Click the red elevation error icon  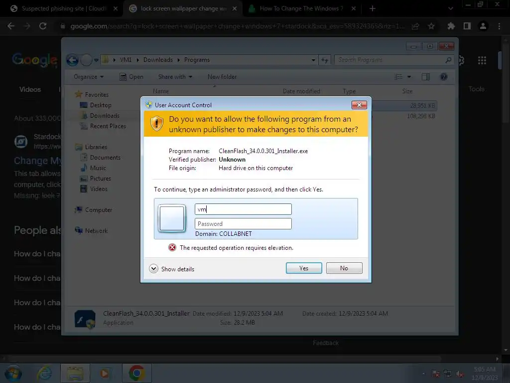click(172, 247)
